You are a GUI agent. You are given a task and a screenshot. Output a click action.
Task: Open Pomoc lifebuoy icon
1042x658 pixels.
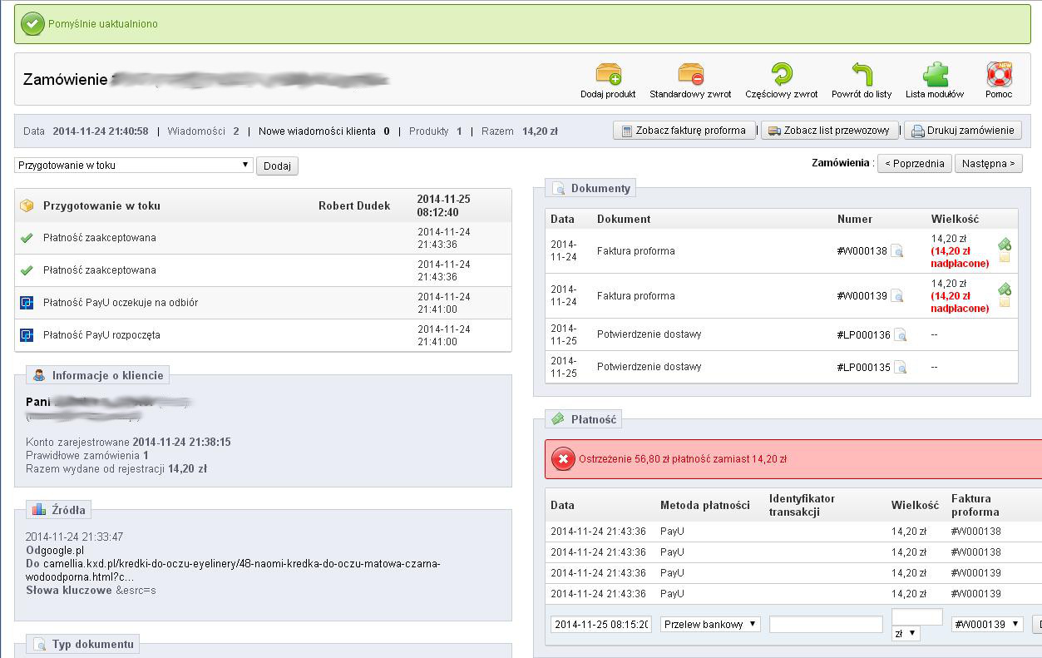[x=999, y=74]
